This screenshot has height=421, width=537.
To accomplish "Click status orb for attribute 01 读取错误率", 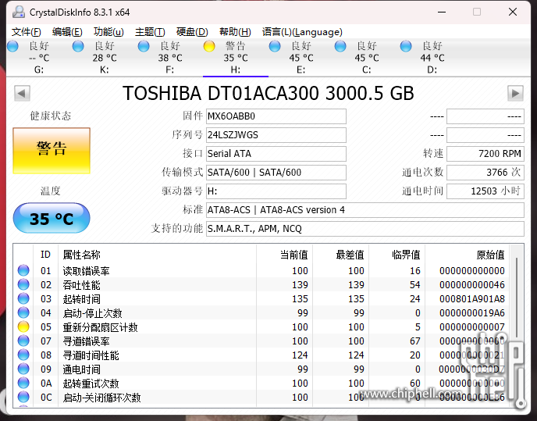I will (x=23, y=270).
